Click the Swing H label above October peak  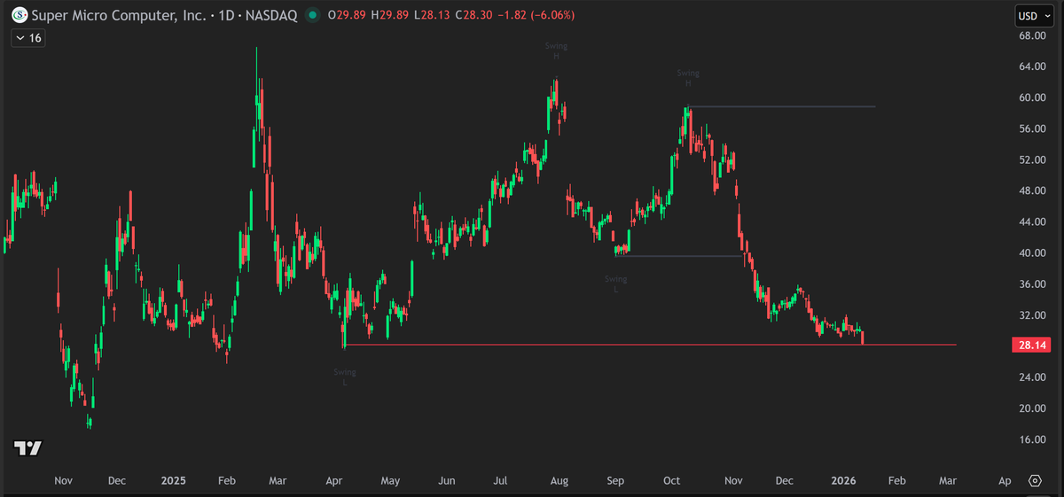tap(688, 78)
